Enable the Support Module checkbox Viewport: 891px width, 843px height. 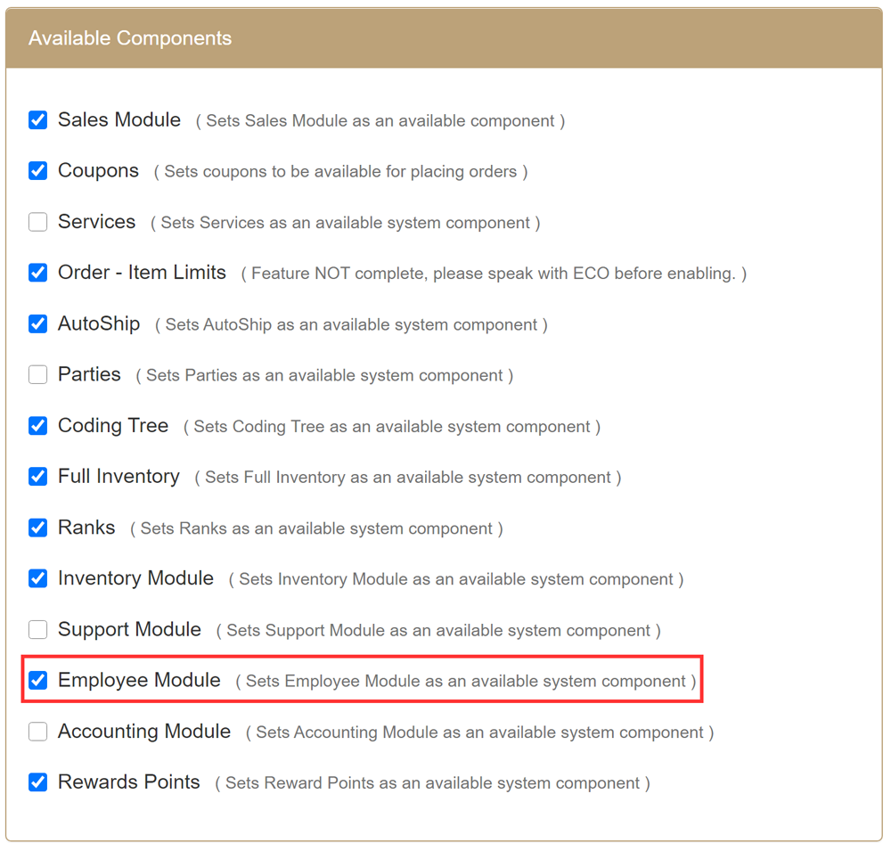click(37, 630)
